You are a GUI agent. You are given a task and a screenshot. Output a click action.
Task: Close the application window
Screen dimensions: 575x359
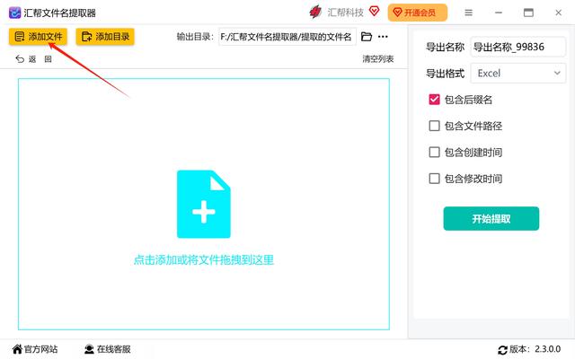[x=558, y=13]
